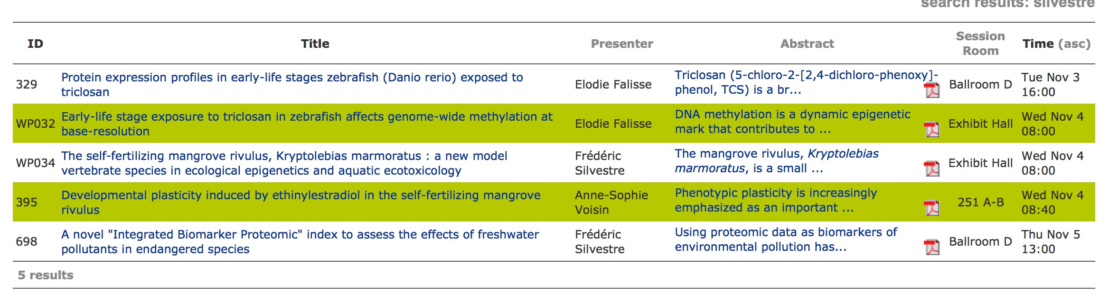Open PDF icon in WP034 row
Screen dimensions: 1109x301
click(x=932, y=168)
